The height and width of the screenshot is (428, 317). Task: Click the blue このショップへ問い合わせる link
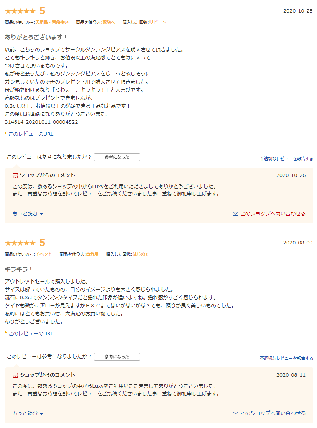tap(273, 413)
